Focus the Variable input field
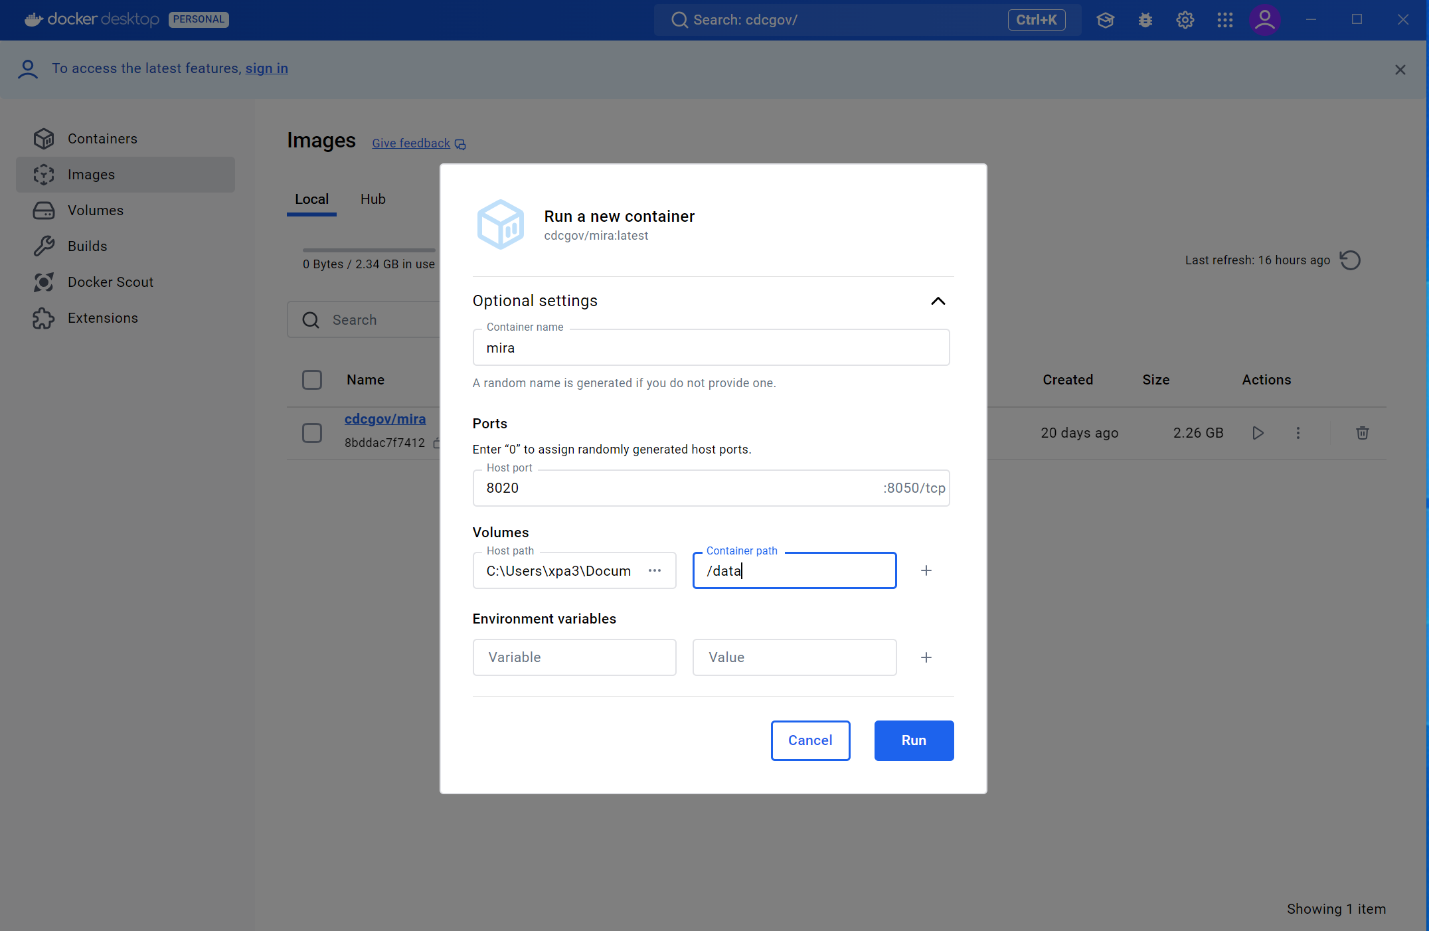This screenshot has width=1429, height=931. (x=574, y=657)
